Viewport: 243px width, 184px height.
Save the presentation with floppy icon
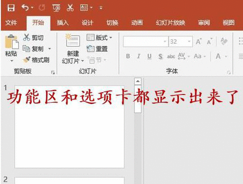(11, 8)
